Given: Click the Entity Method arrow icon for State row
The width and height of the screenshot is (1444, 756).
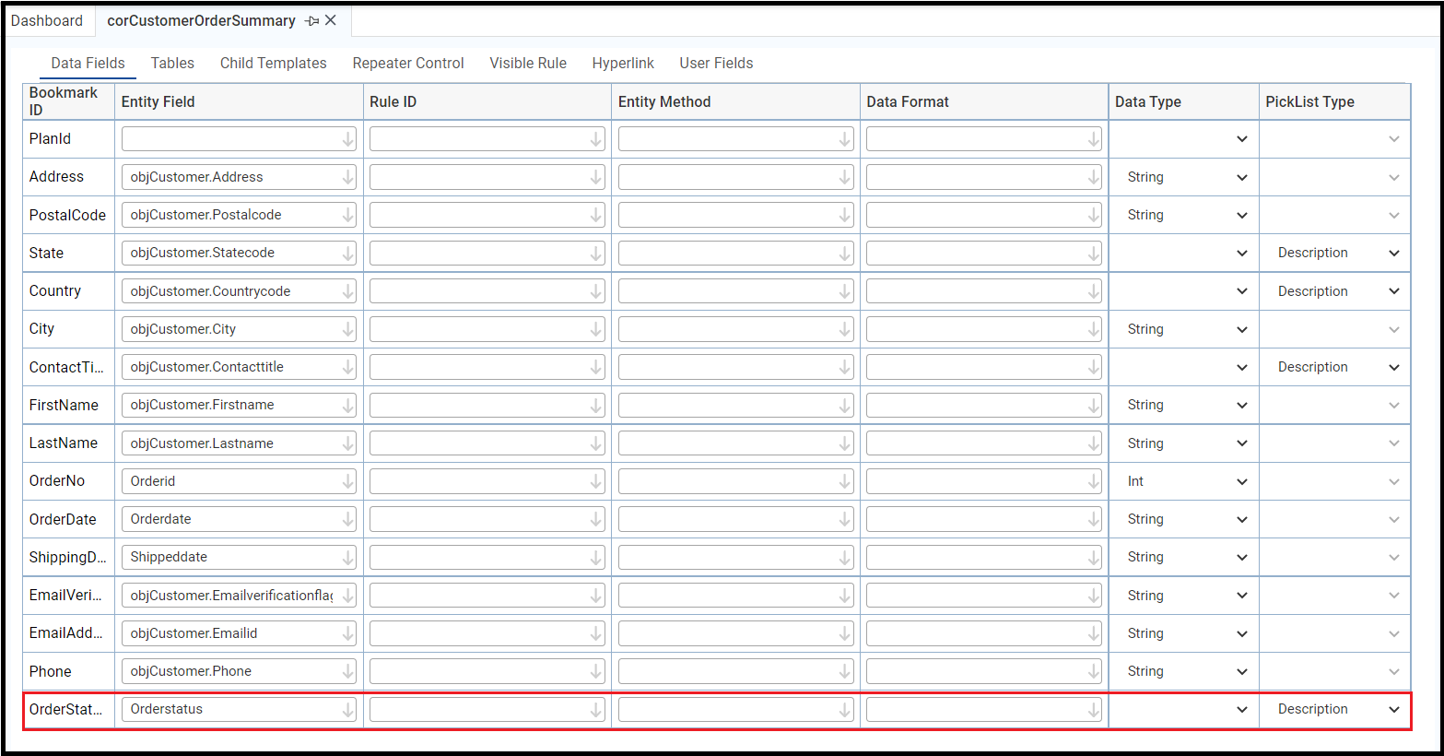Looking at the screenshot, I should (845, 253).
